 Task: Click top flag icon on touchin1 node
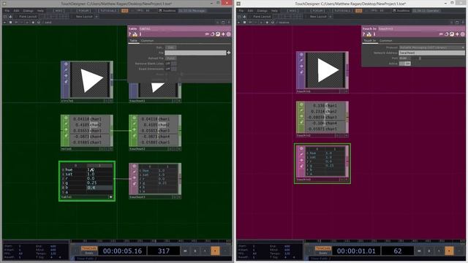(301, 55)
